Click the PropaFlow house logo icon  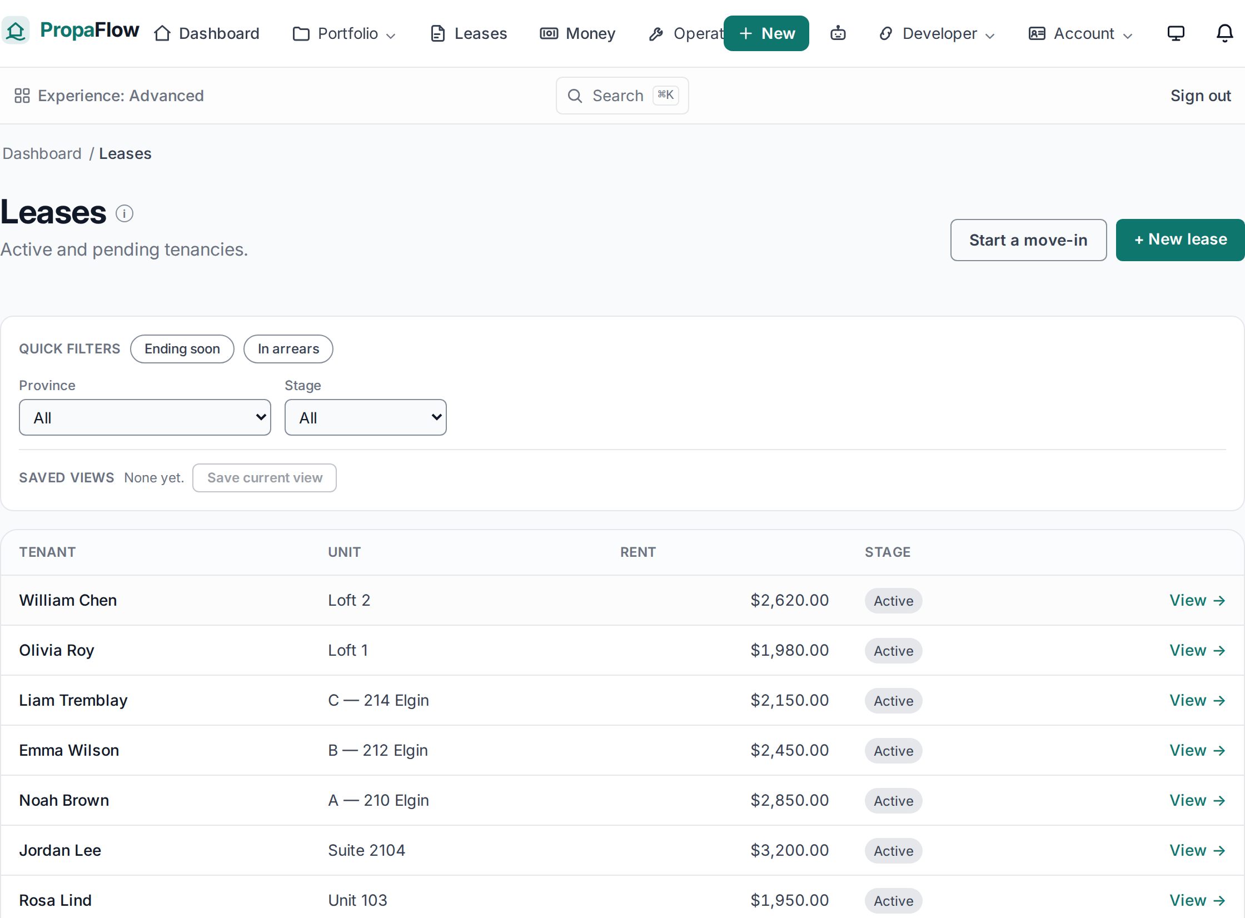click(16, 31)
